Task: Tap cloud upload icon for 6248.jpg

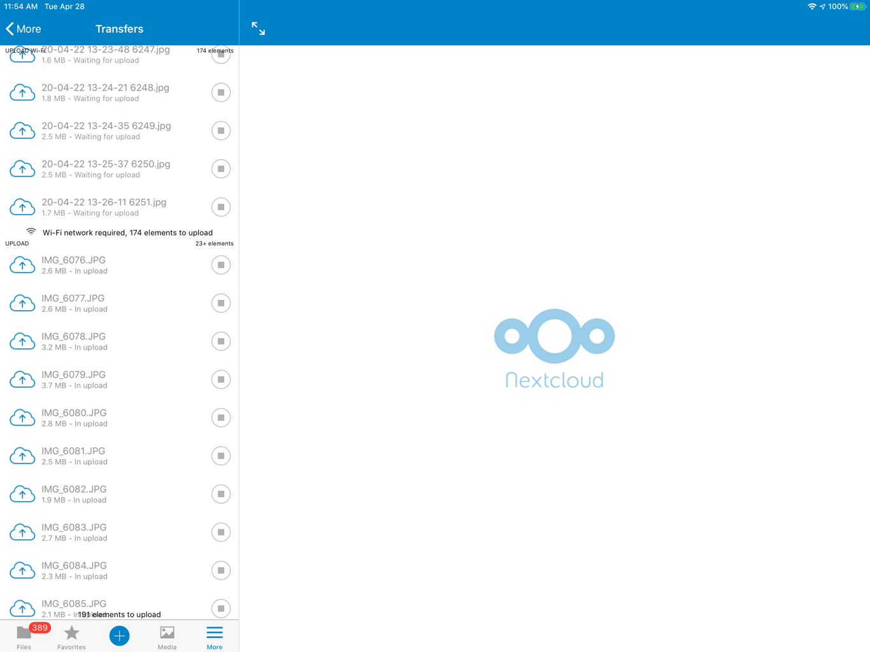Action: [x=22, y=92]
